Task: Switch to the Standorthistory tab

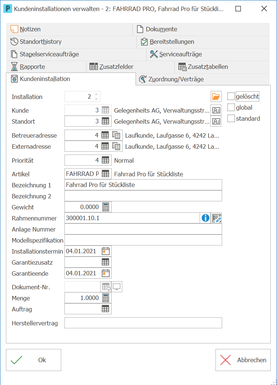Action: [71, 42]
